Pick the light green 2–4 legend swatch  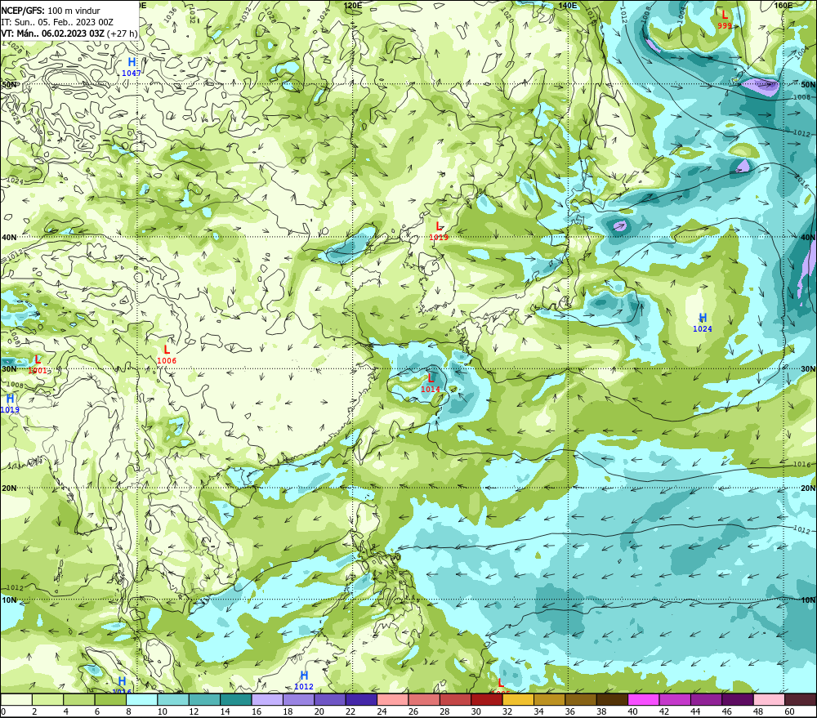click(48, 699)
